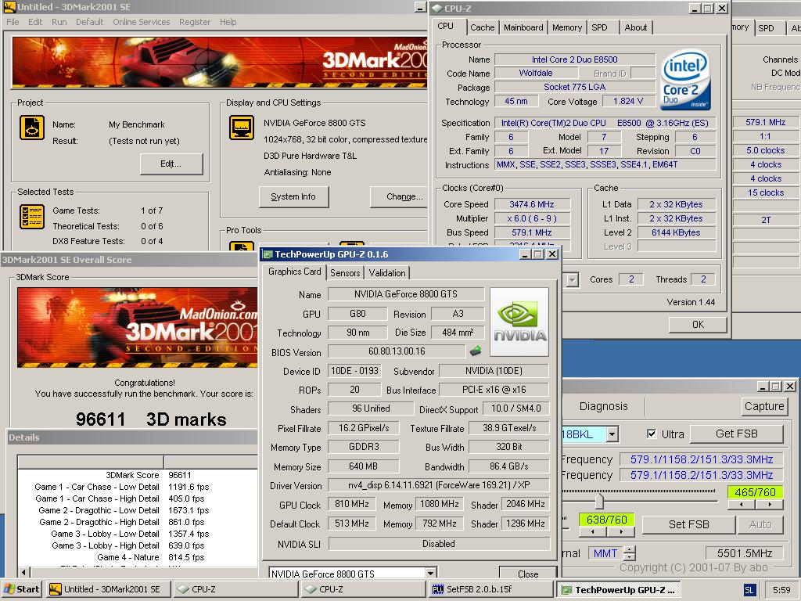Click the NVIDIA logo in GPU-Z
The height and width of the screenshot is (601, 801).
tap(519, 322)
